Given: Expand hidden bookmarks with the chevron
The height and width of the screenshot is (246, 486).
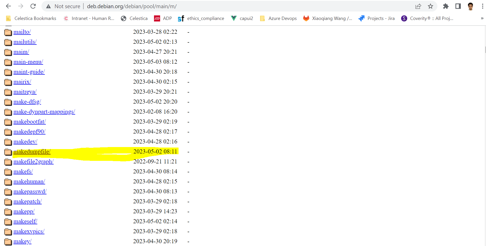Looking at the screenshot, I should tap(481, 18).
